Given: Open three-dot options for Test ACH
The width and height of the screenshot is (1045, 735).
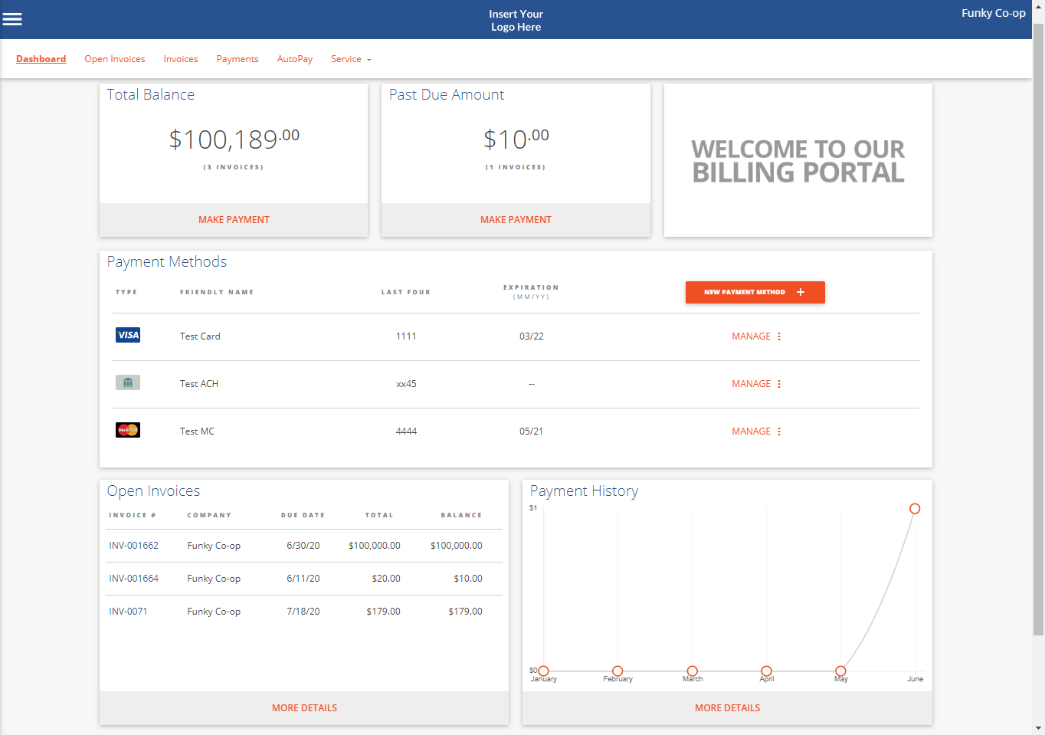Looking at the screenshot, I should [x=779, y=384].
